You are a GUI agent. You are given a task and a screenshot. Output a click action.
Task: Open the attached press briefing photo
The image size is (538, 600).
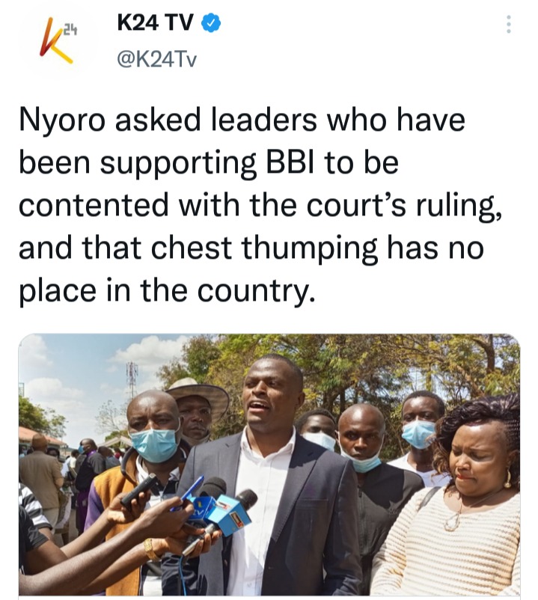click(x=269, y=465)
